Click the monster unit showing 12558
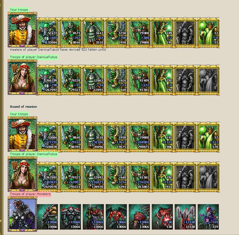The width and height of the screenshot is (239, 235). [185, 217]
